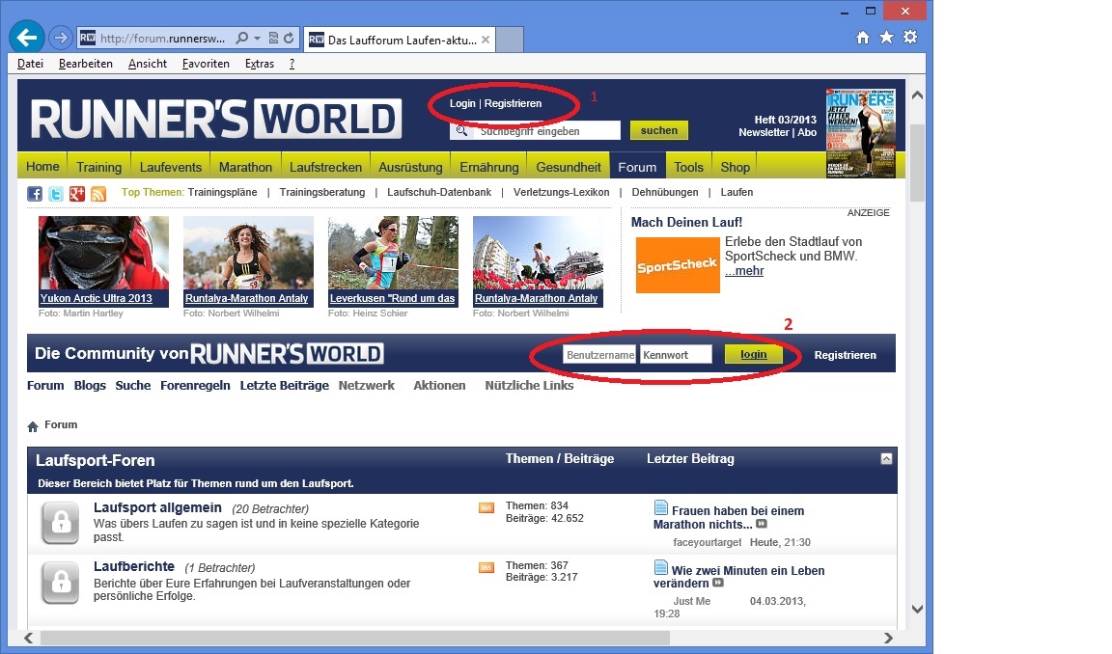
Task: Click the RSS icon in Laufsport allgemein row
Action: coord(486,508)
